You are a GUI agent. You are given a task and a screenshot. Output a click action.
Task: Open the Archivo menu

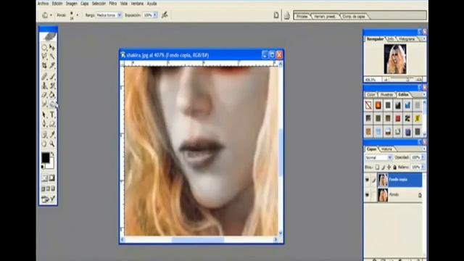(x=43, y=4)
